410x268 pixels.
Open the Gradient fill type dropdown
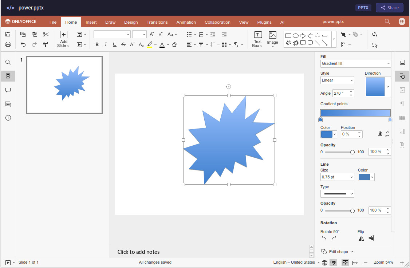355,63
